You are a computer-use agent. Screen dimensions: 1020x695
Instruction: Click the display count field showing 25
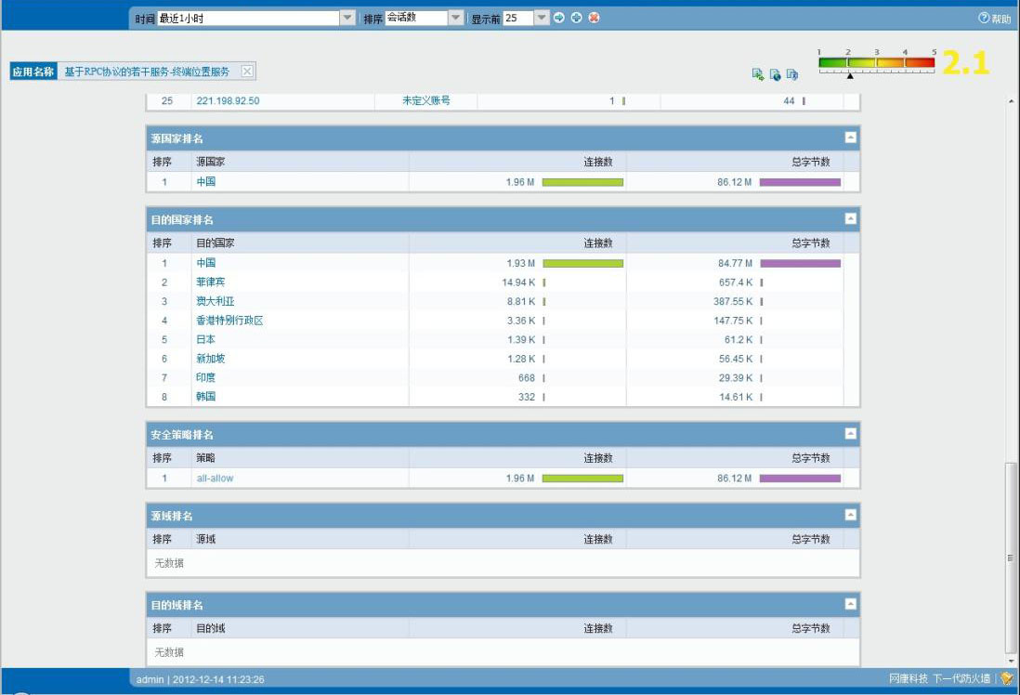coord(518,19)
